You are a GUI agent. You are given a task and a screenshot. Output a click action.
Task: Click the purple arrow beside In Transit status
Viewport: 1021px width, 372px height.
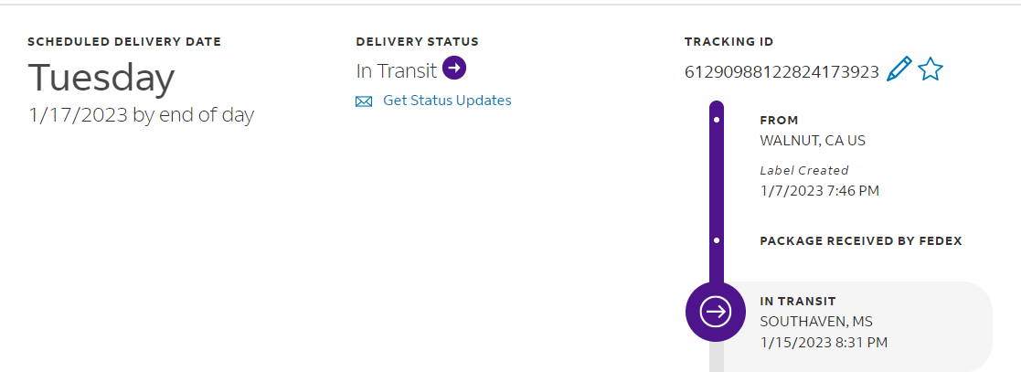[454, 69]
